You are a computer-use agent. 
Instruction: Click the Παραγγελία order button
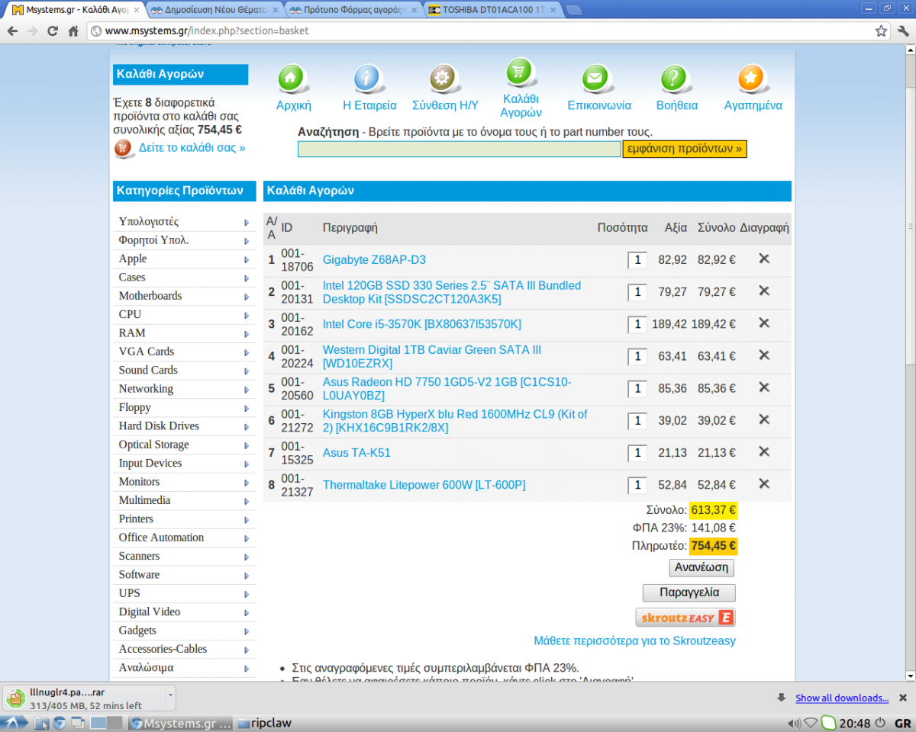click(x=689, y=593)
